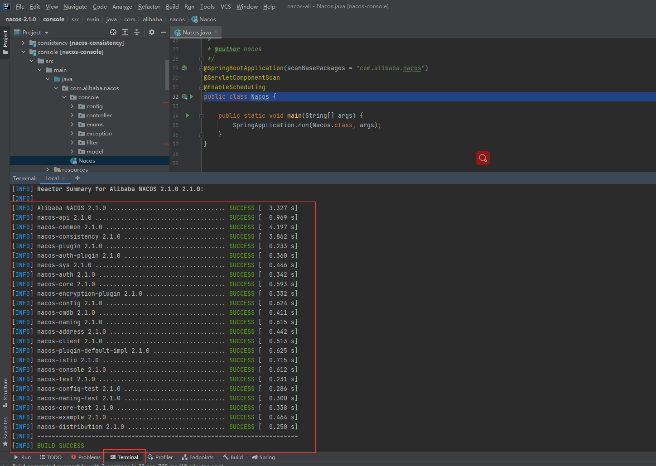Screen dimensions: 656x466
Task: Open the Profiler tool window
Action: pos(160,457)
